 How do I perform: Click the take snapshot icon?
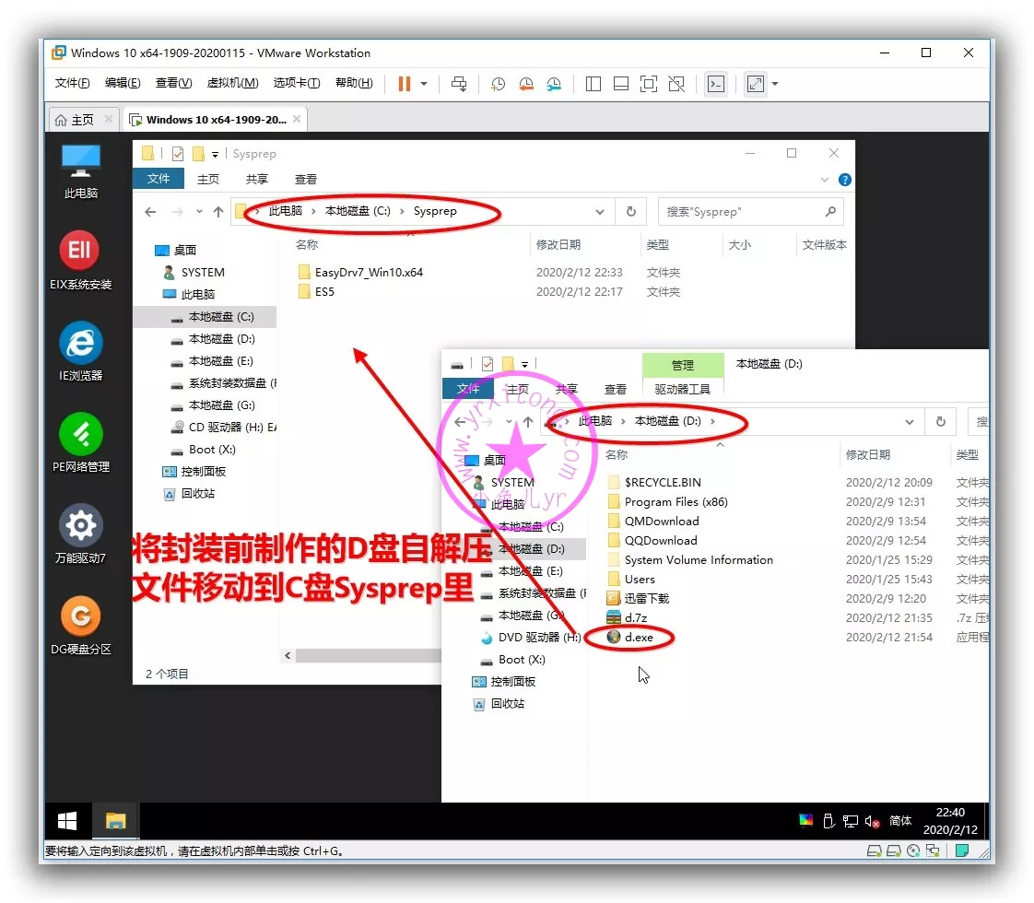click(498, 84)
